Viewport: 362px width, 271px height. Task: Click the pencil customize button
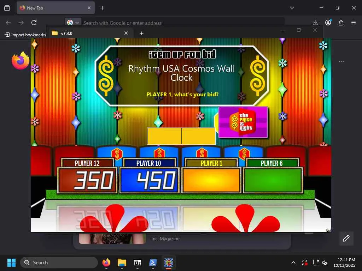346,238
